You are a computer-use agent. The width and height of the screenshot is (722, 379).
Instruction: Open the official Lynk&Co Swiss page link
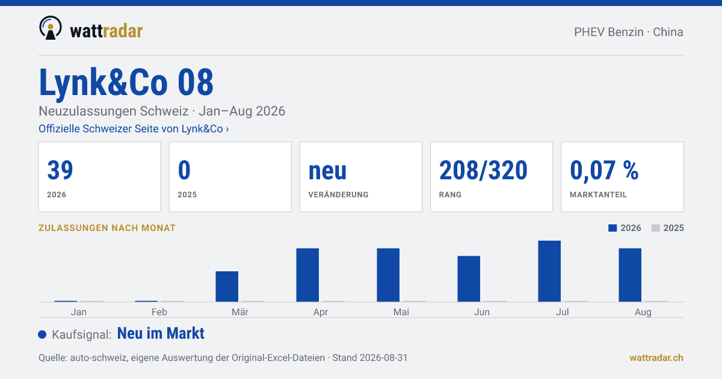(134, 129)
